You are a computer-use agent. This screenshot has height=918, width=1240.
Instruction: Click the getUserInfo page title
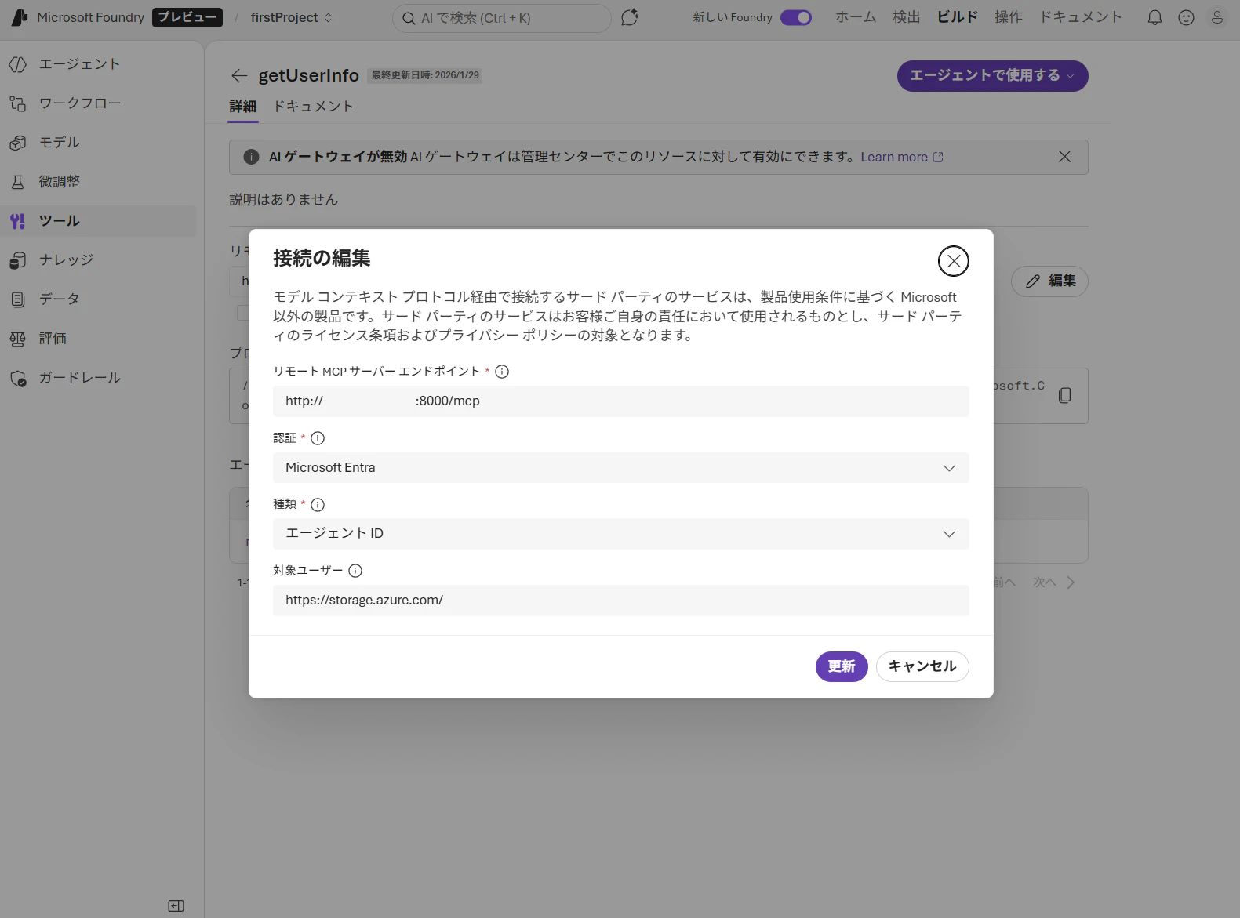point(309,75)
